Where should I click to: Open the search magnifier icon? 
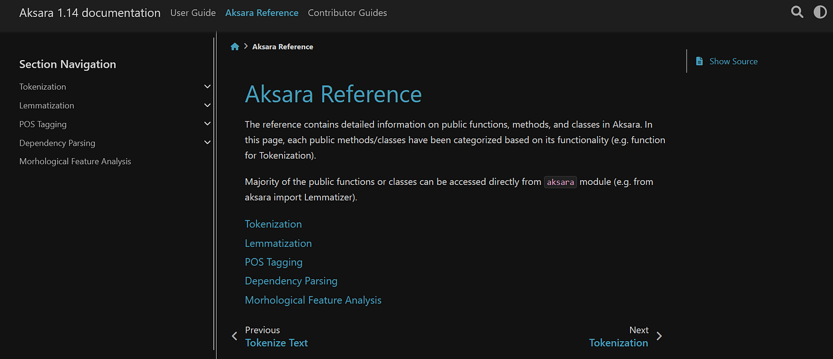pyautogui.click(x=797, y=12)
